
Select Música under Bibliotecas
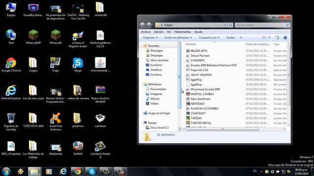click(x=155, y=99)
